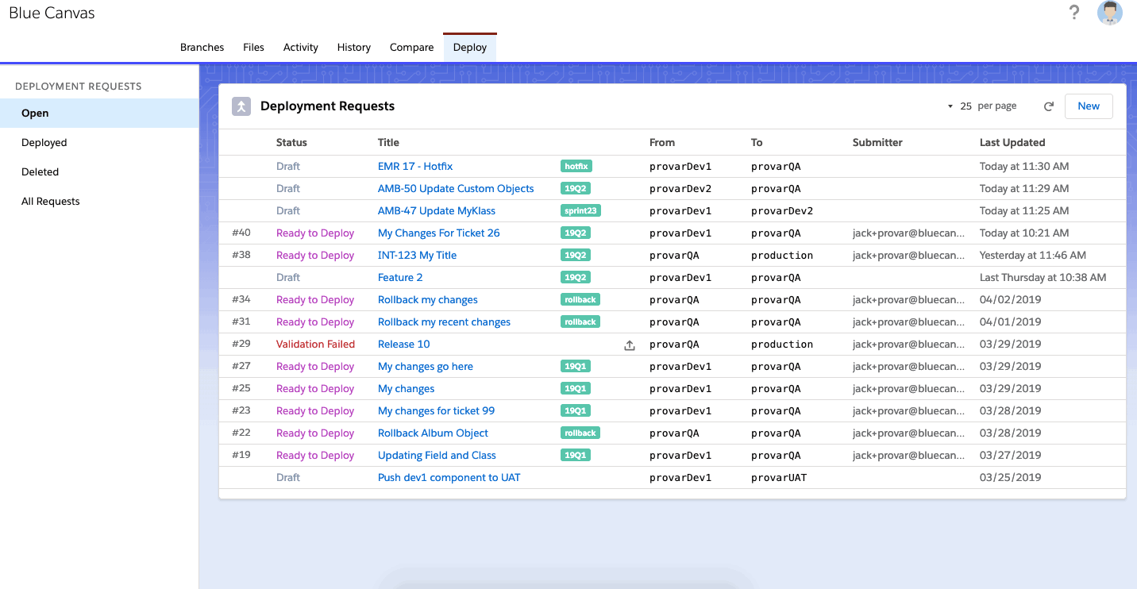Open the Feature 2 request
The height and width of the screenshot is (589, 1137).
point(400,278)
